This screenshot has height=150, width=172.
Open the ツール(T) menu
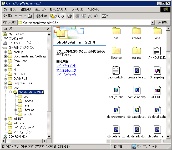77,9
